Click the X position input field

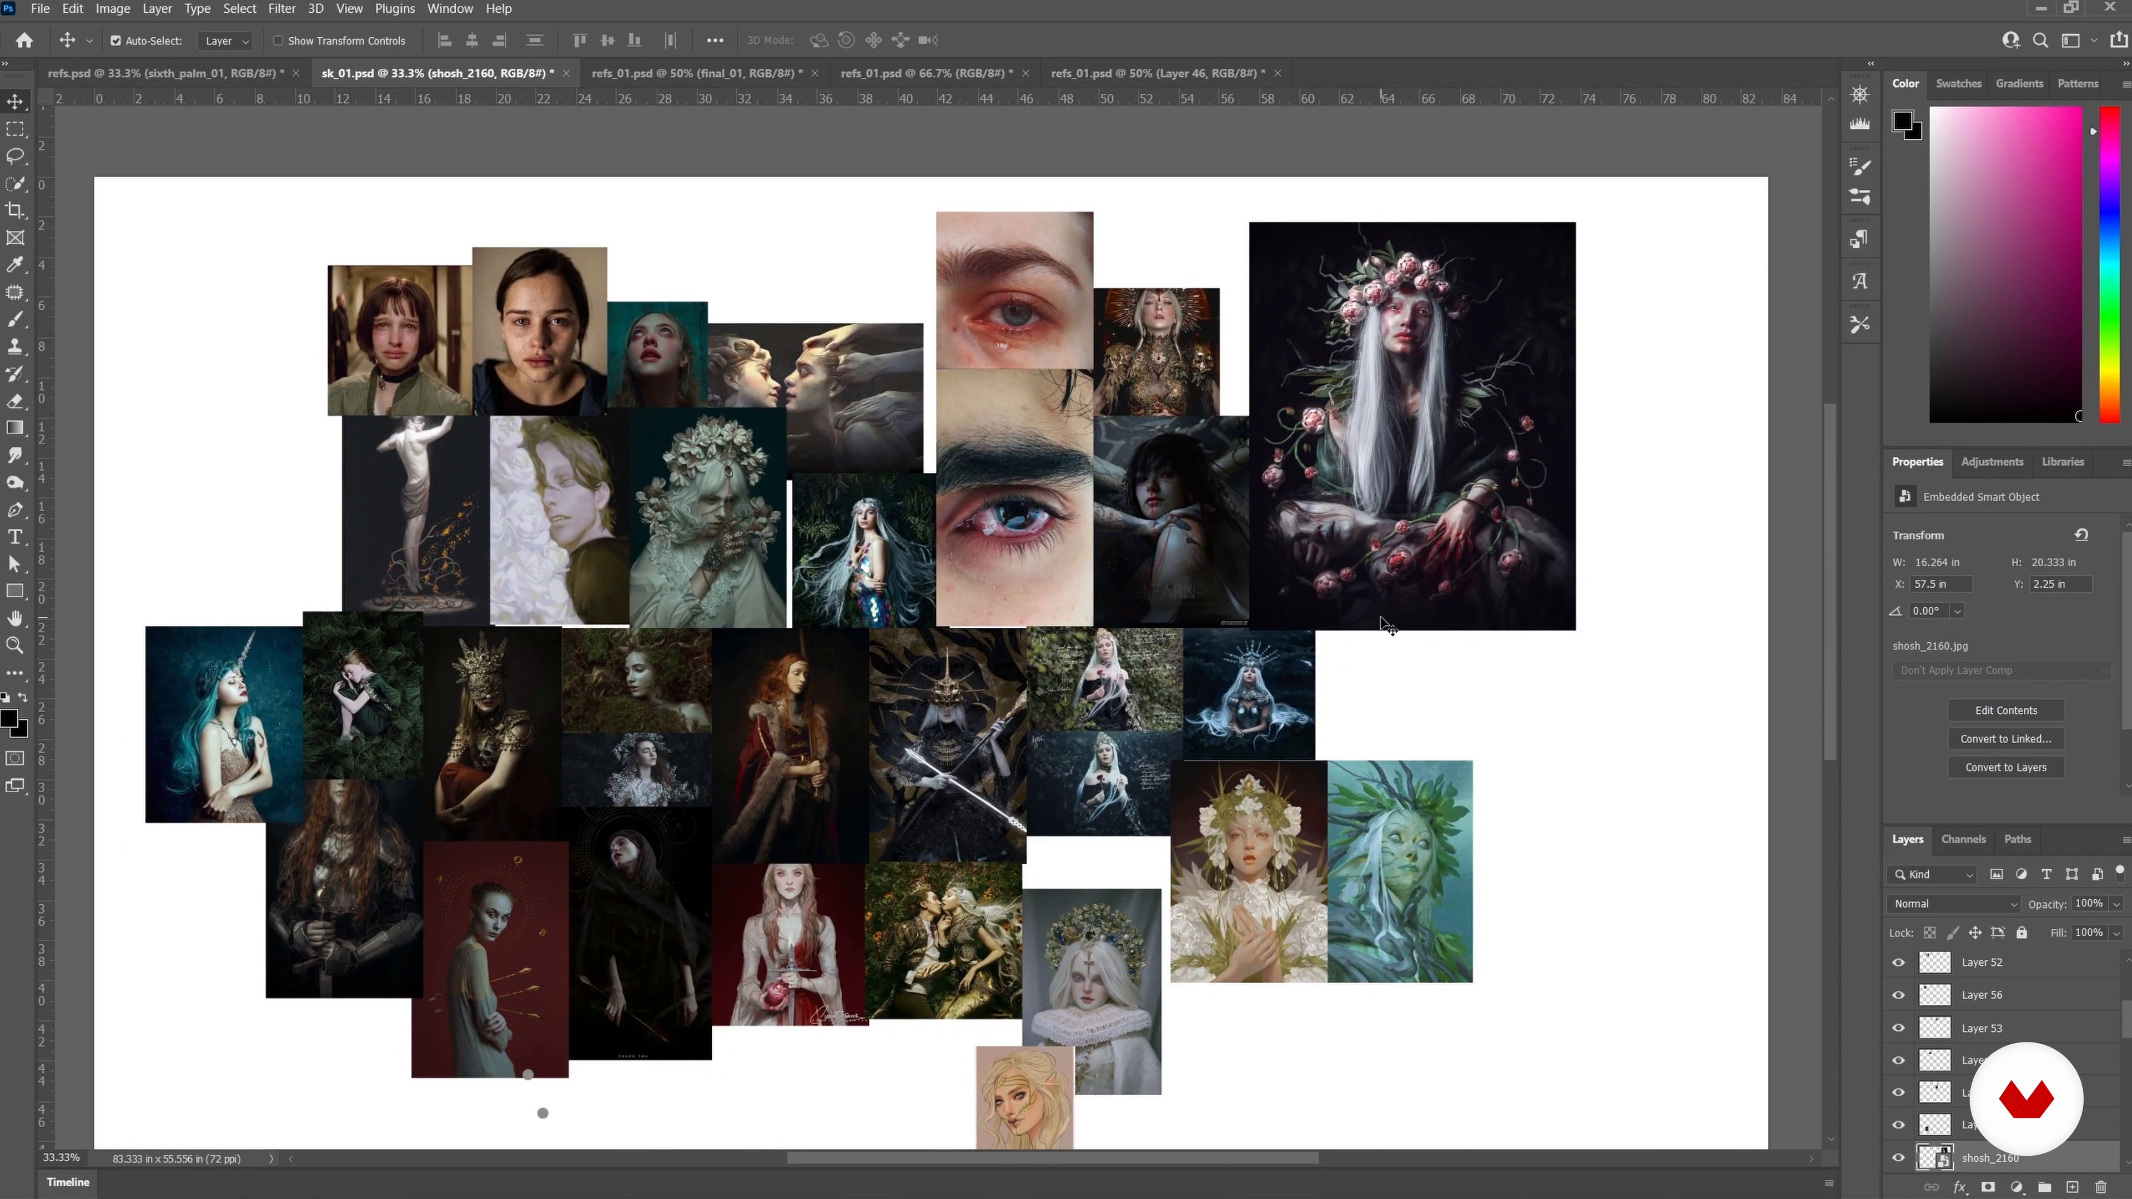coord(1941,584)
